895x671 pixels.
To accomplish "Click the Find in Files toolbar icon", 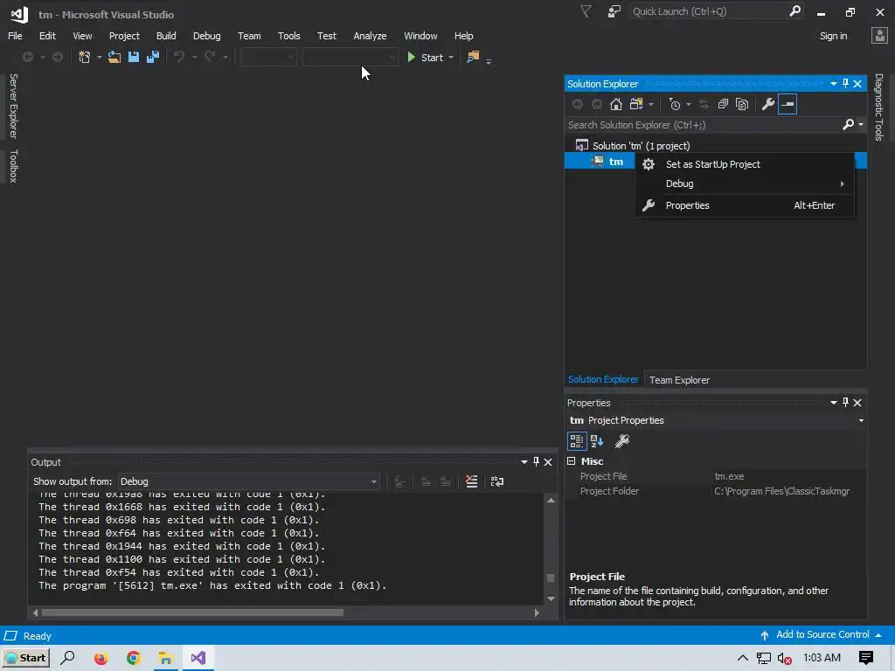I will click(473, 57).
